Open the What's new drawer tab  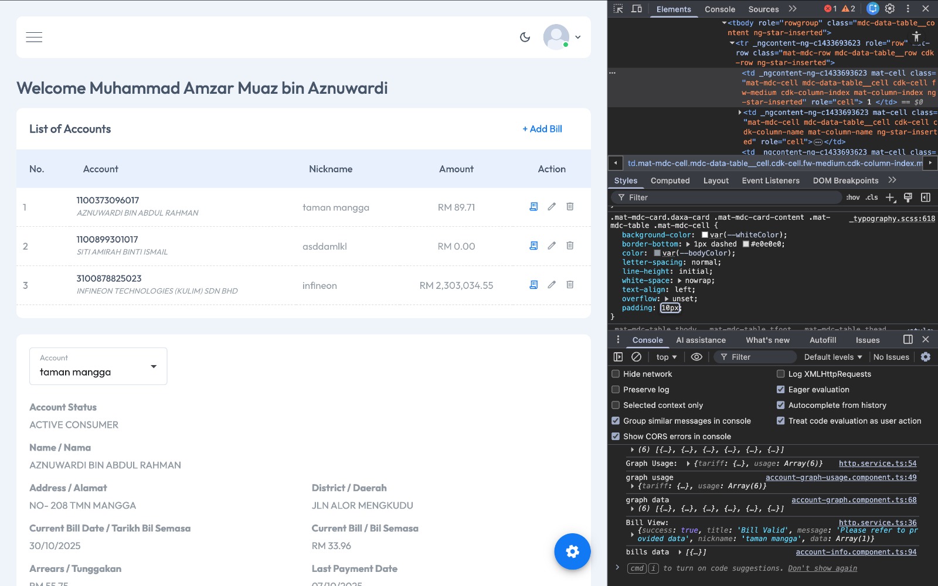(767, 340)
